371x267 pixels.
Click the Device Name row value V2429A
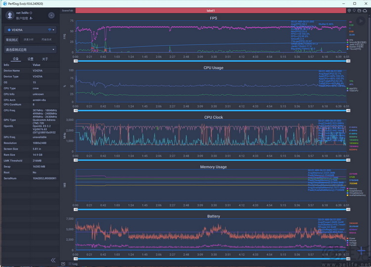pos(38,71)
